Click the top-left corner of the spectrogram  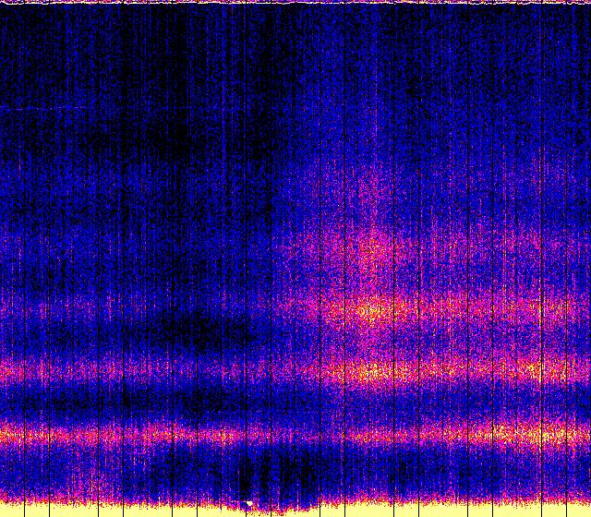click(3, 3)
